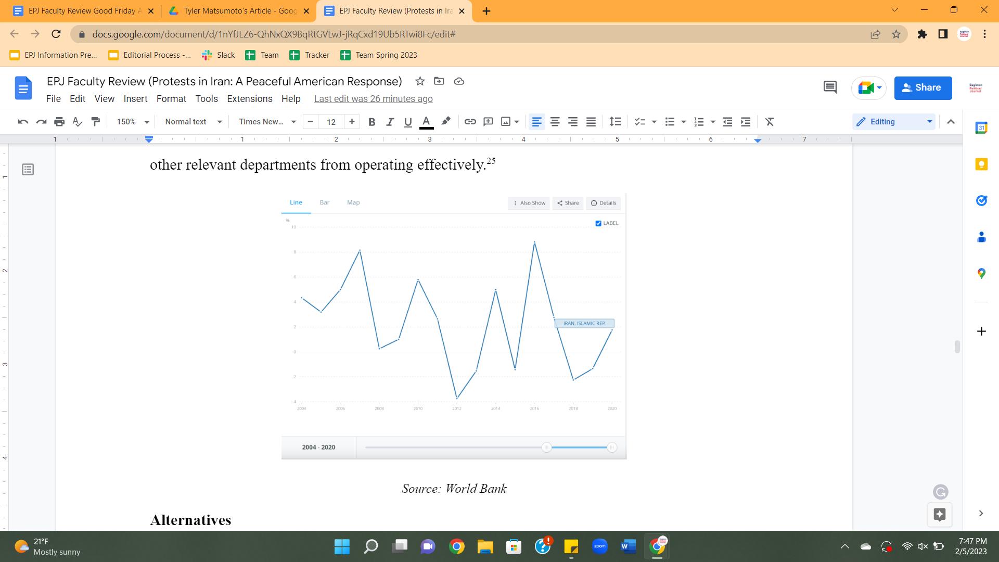Viewport: 999px width, 562px height.
Task: Open the Insert menu
Action: (135, 99)
